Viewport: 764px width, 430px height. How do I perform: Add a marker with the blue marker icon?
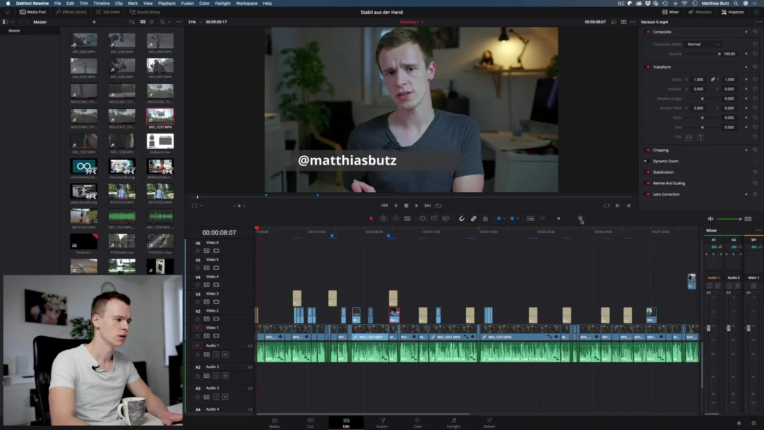pos(512,219)
